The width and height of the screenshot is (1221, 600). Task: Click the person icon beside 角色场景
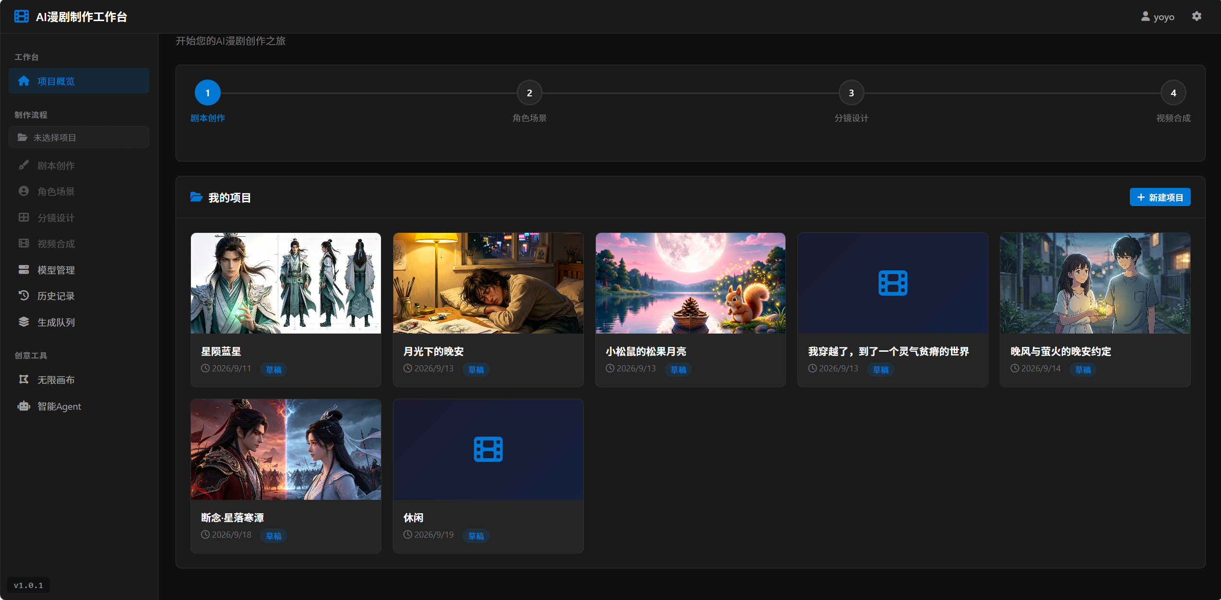click(24, 191)
